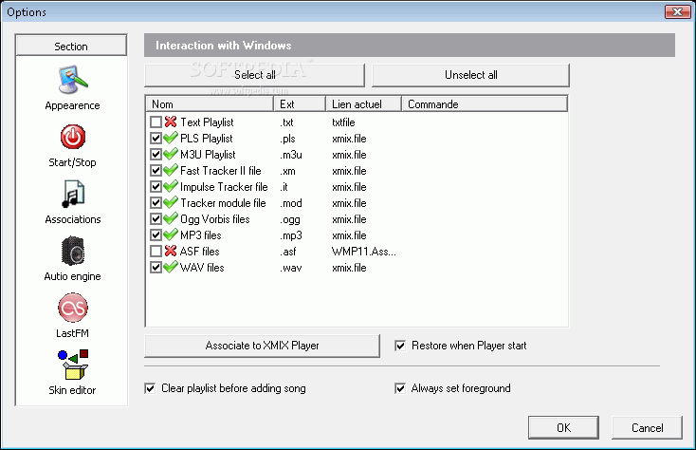Select the Start/Stop section label
The width and height of the screenshot is (696, 450).
coord(72,162)
